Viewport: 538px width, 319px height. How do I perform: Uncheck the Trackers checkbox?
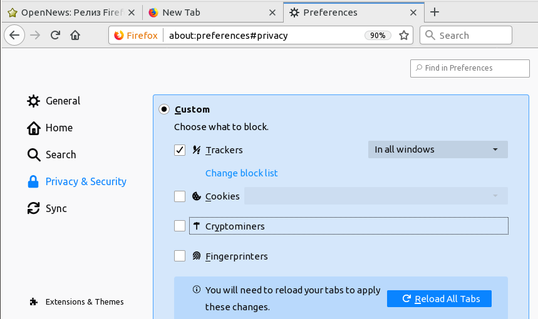tap(180, 150)
